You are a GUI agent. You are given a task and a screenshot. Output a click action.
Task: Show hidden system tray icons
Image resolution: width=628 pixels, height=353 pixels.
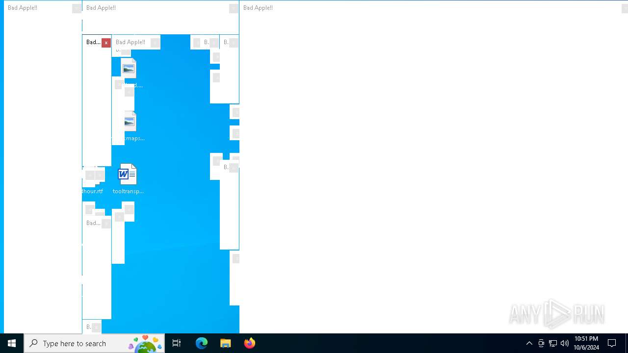coord(529,343)
